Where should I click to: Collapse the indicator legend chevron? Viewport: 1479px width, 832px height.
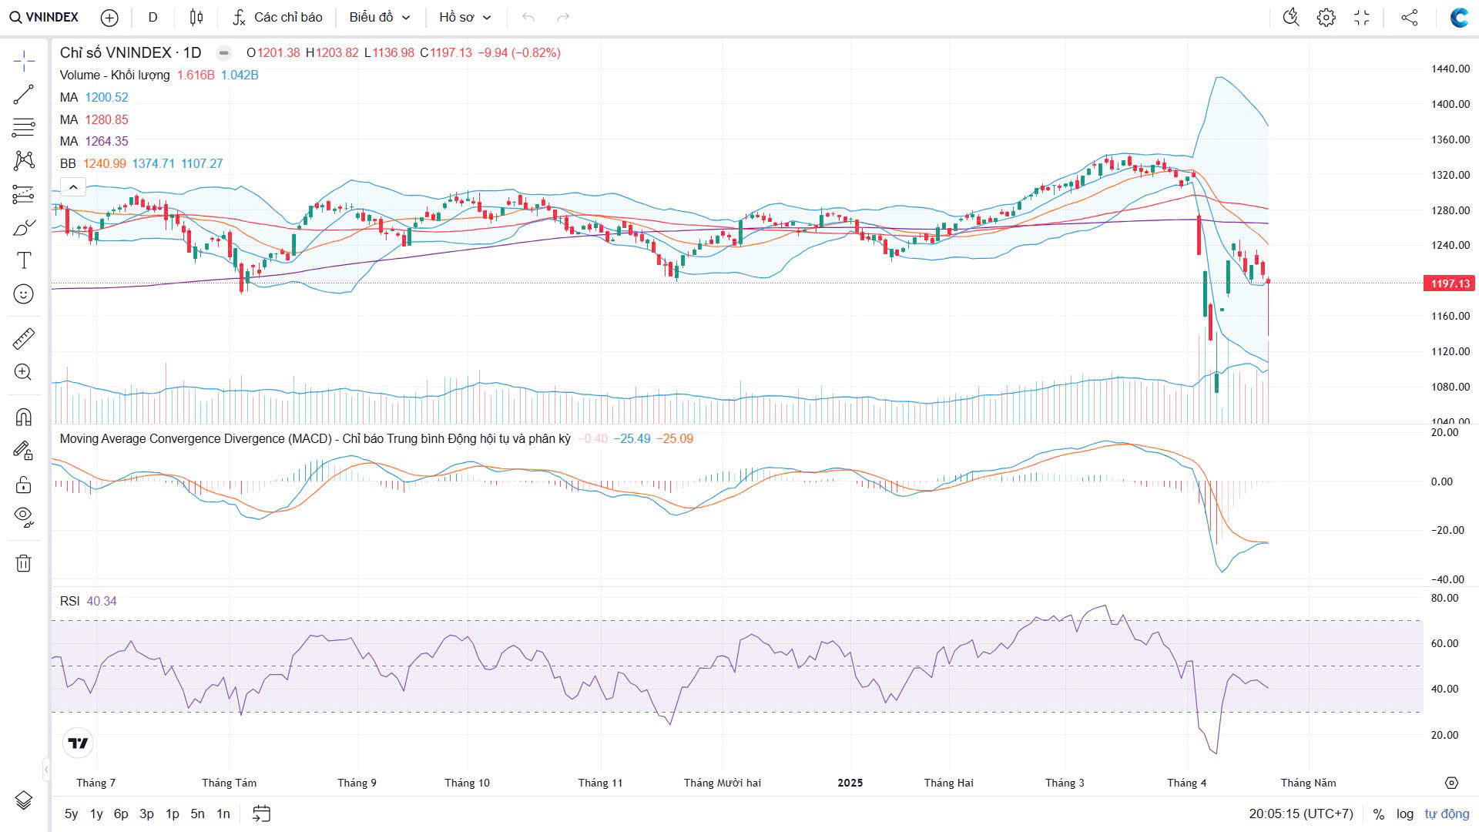(x=72, y=187)
